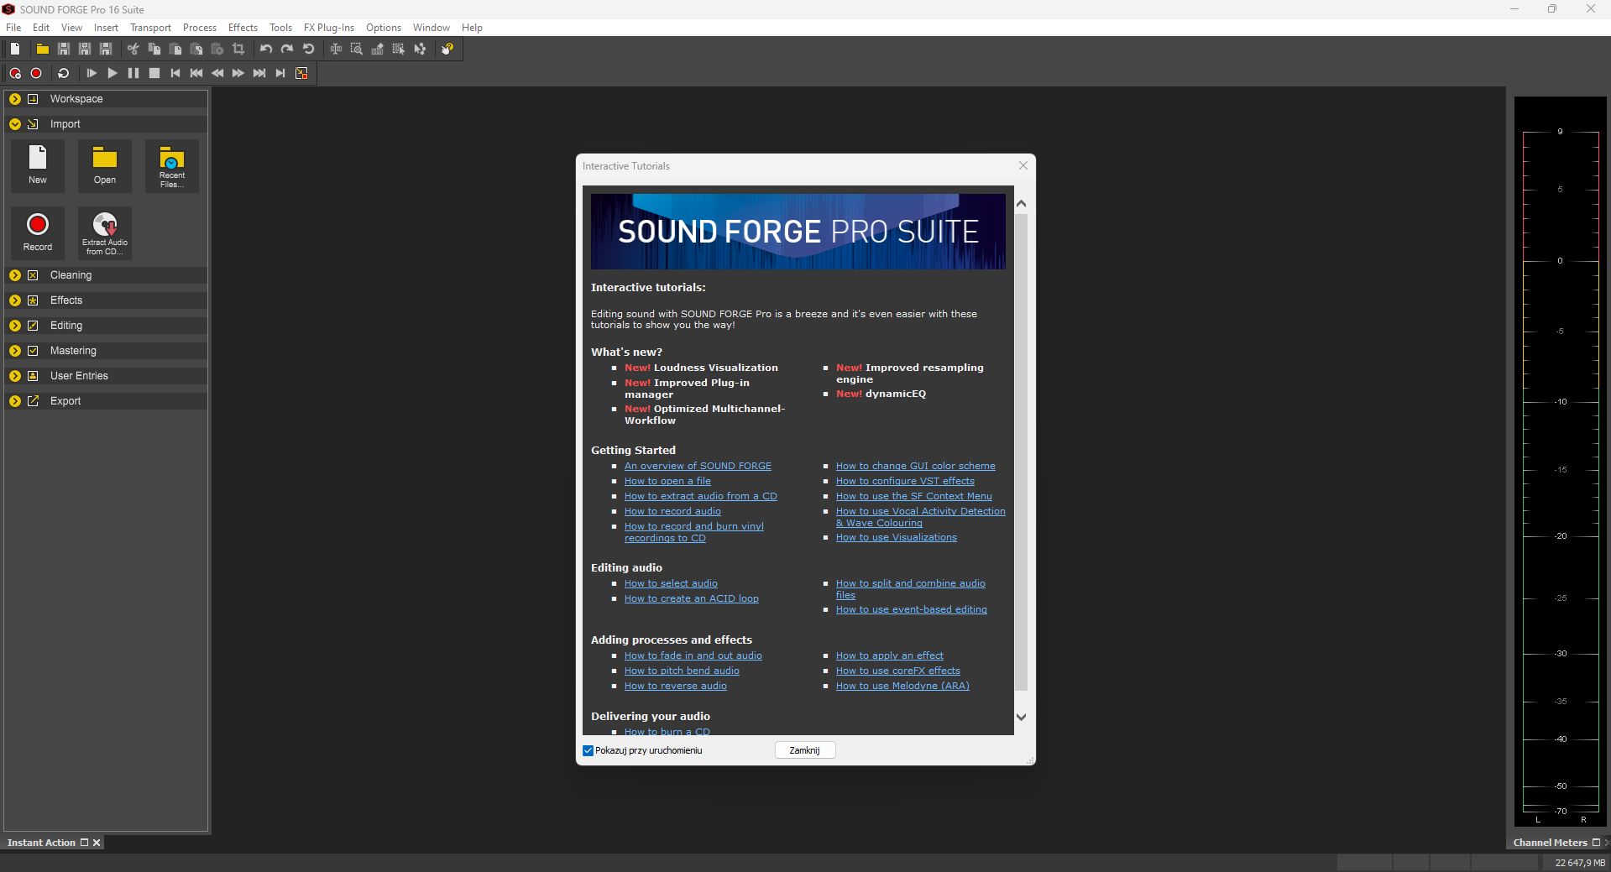1611x872 pixels.
Task: Expand the Workspace section
Action: coord(15,99)
